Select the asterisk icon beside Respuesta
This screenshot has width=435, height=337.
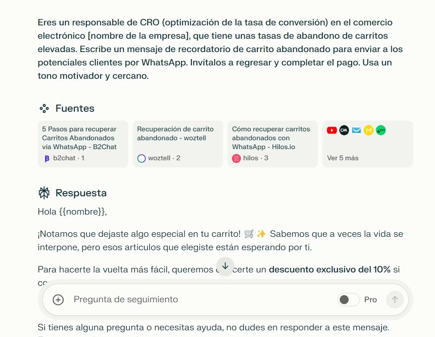pyautogui.click(x=44, y=193)
